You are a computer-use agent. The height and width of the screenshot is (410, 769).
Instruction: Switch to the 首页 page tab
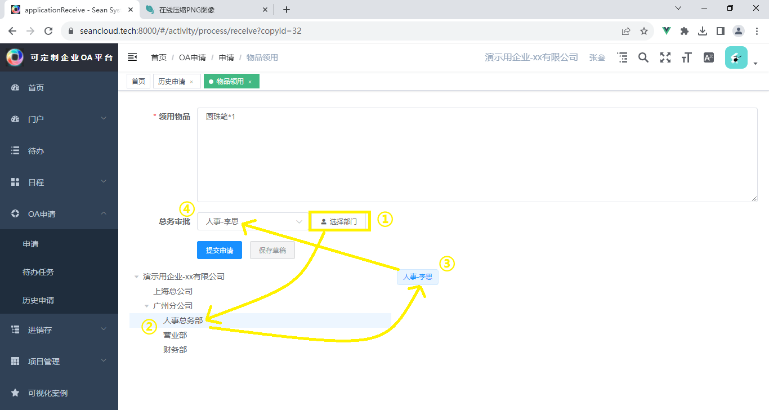coord(138,82)
